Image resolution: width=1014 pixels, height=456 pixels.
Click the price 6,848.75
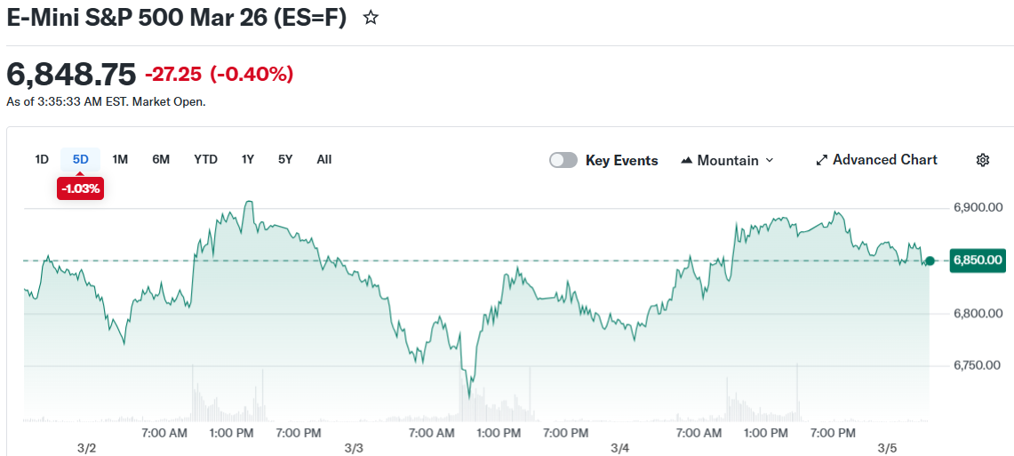pyautogui.click(x=71, y=75)
